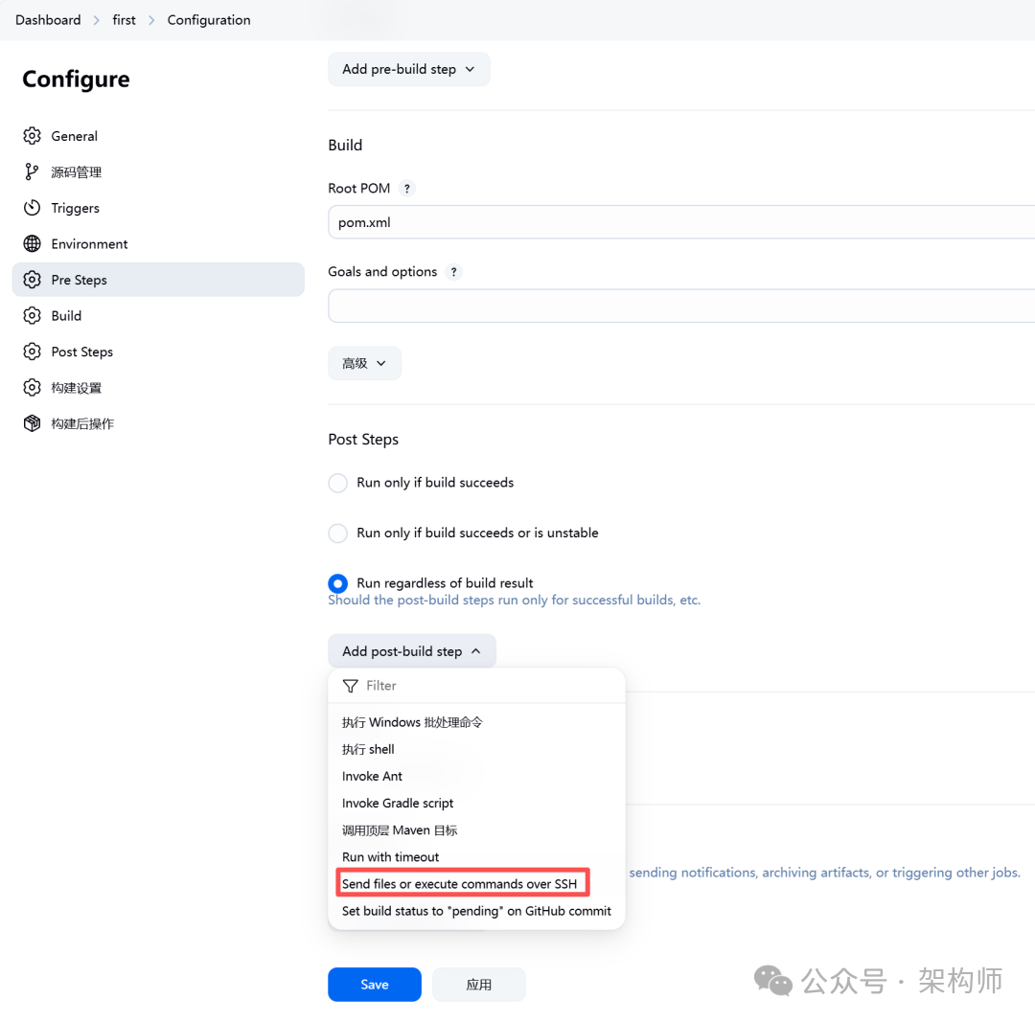Select Run regardless of build result
This screenshot has width=1035, height=1022.
tap(338, 583)
